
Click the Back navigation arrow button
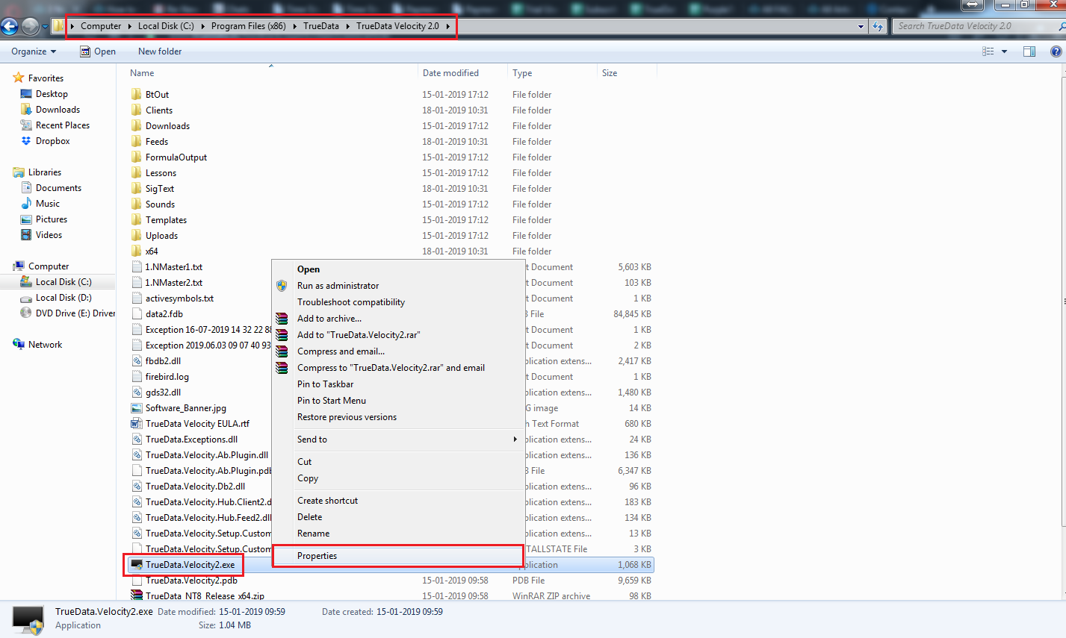point(9,27)
